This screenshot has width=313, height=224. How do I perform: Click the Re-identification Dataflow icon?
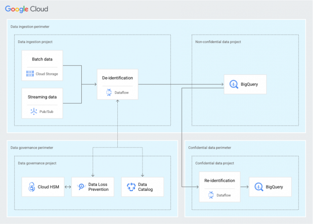[x=211, y=195]
